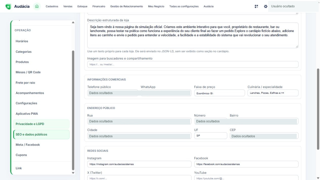The width and height of the screenshot is (320, 180).
Task: Click the UF field showing SP
Action: 211,136
